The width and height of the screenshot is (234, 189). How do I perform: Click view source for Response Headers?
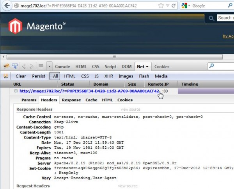(x=130, y=110)
